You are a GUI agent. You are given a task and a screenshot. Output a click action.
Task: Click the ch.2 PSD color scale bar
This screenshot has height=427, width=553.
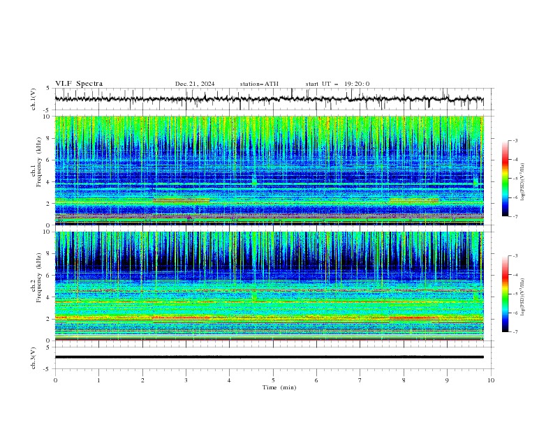click(x=506, y=294)
